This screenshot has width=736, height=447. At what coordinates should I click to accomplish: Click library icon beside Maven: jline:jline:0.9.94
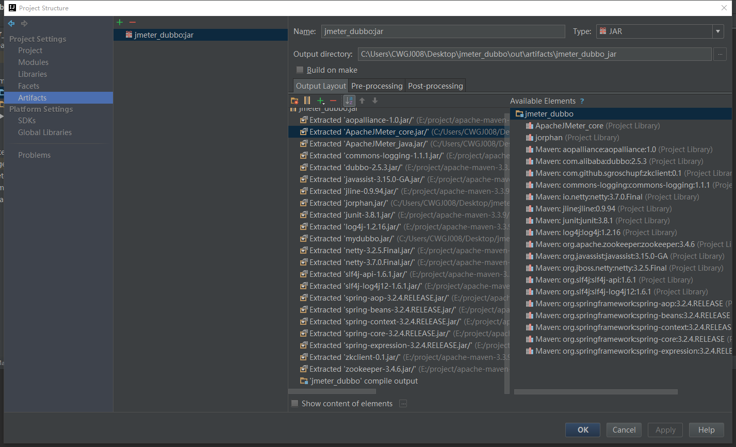click(x=529, y=209)
